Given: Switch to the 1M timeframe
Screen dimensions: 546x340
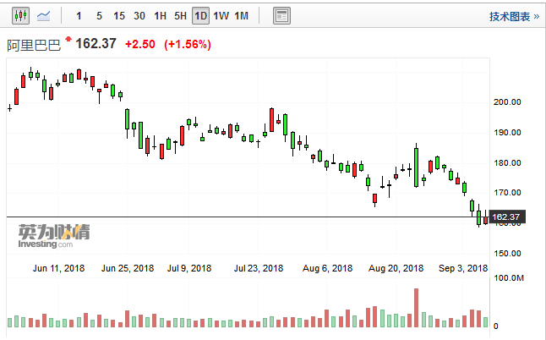Looking at the screenshot, I should coord(242,16).
